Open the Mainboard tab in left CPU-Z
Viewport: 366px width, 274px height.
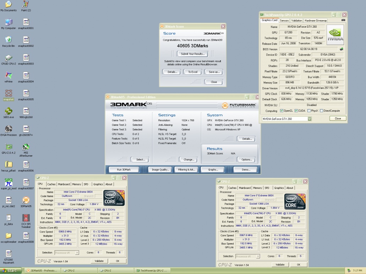(64, 184)
